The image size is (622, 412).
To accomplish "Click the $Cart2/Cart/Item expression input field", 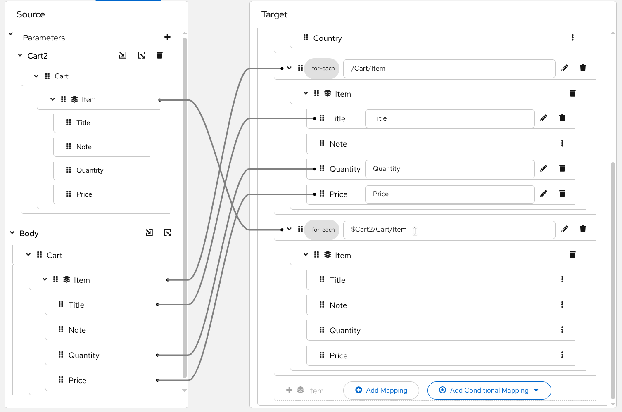I will (x=449, y=230).
